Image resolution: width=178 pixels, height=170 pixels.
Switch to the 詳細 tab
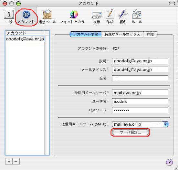(150, 34)
